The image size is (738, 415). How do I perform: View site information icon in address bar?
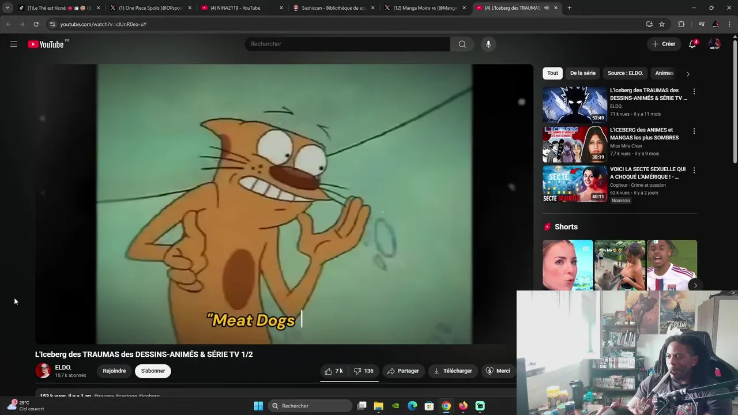tap(52, 24)
